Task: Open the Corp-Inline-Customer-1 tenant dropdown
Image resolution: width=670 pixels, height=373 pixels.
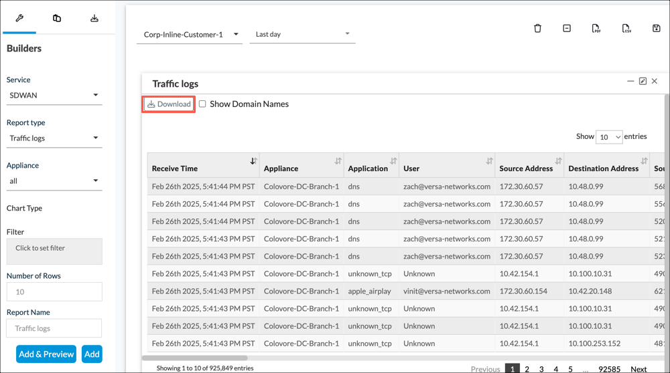Action: coord(190,34)
